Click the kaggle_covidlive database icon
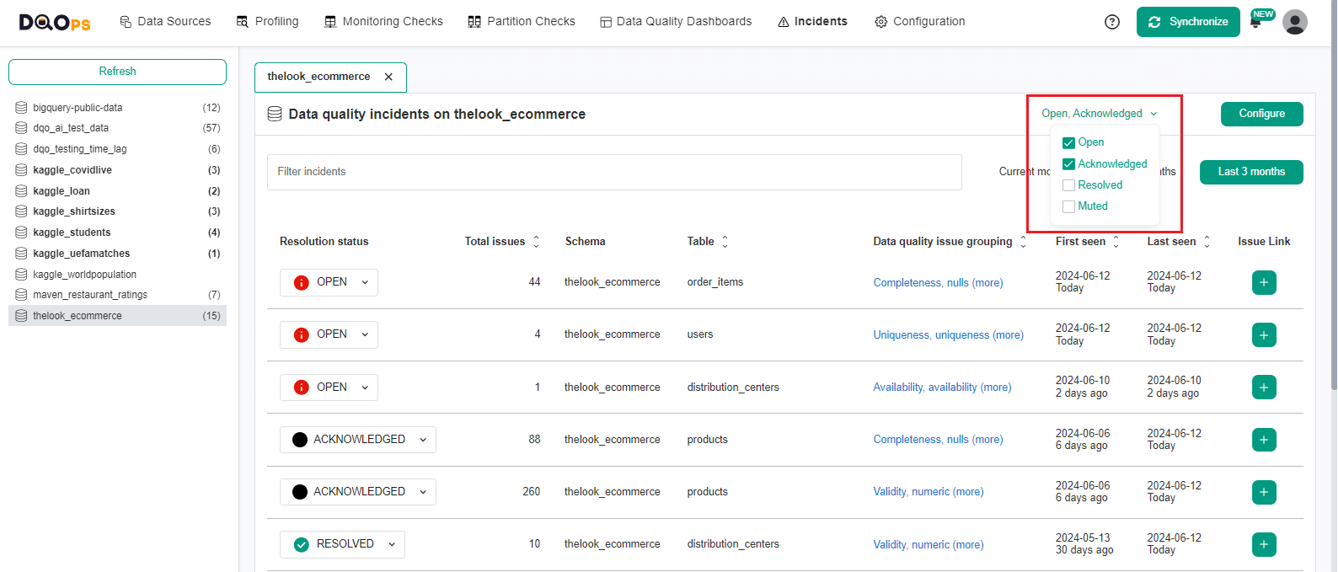This screenshot has height=572, width=1338. 21,170
